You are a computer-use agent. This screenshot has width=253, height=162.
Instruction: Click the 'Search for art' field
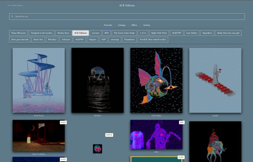click(127, 16)
